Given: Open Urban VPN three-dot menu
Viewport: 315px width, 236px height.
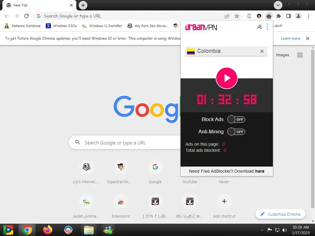Looking at the screenshot, I should [x=267, y=27].
